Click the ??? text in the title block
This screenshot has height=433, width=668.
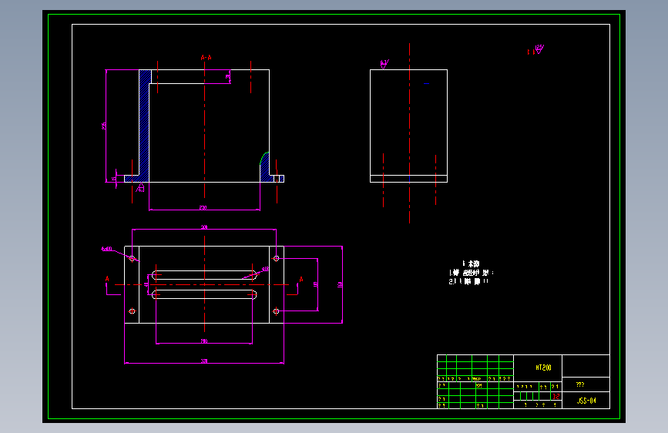pos(580,384)
